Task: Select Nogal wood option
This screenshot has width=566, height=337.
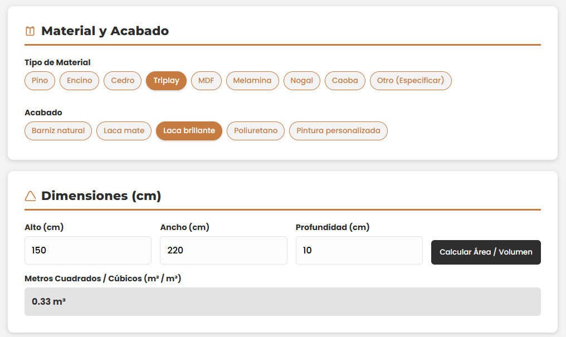Action: click(x=301, y=81)
